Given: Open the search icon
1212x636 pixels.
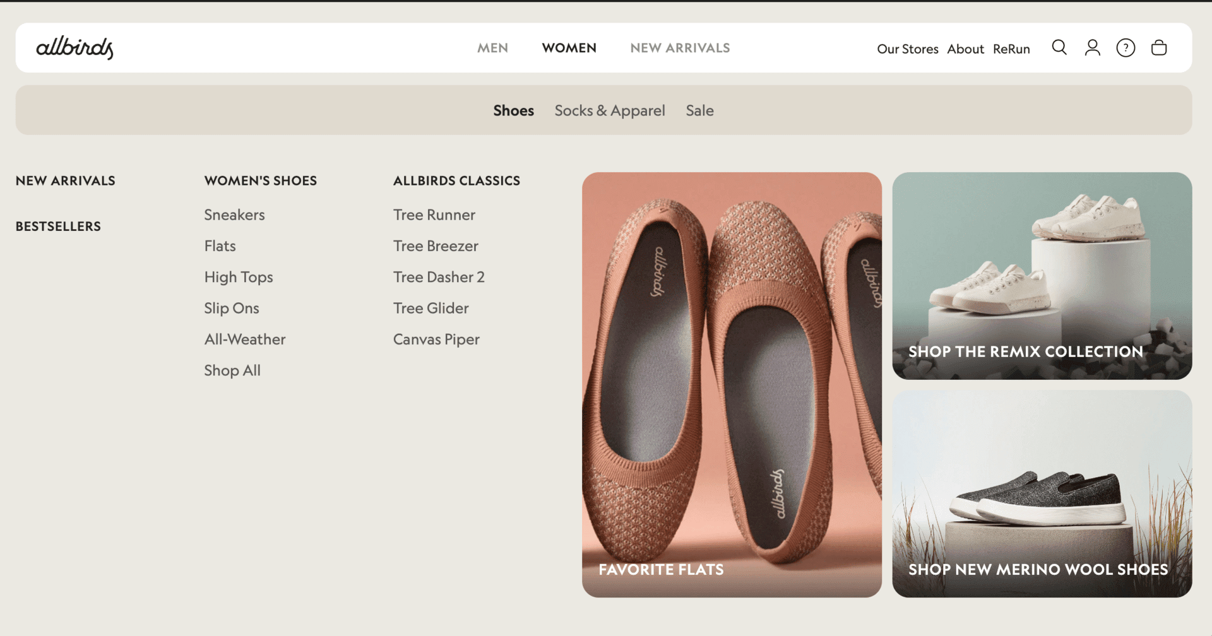Looking at the screenshot, I should click(1059, 47).
